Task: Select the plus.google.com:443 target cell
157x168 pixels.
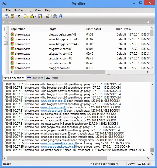Action: point(62,35)
